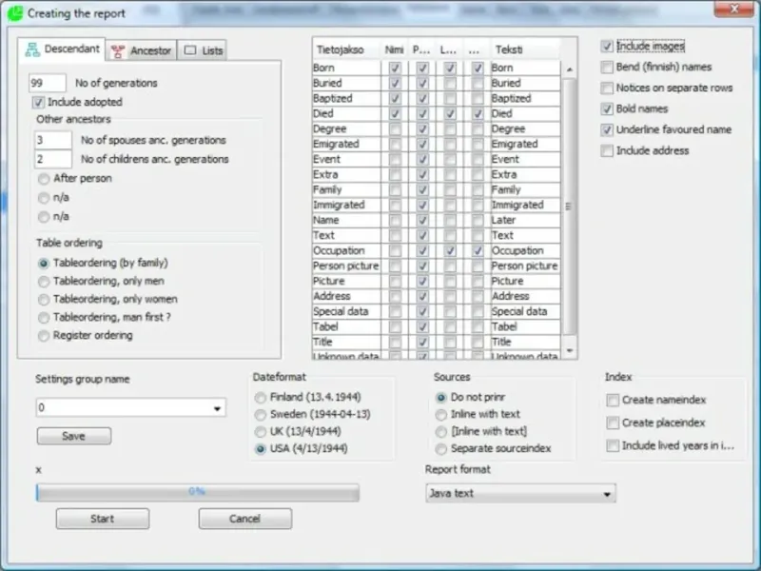This screenshot has height=571, width=761.
Task: Click the green app icon in title bar
Action: (x=14, y=13)
